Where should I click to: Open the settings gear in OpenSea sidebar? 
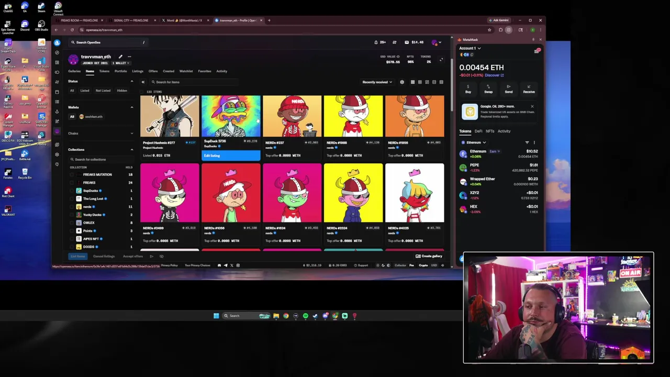(57, 154)
